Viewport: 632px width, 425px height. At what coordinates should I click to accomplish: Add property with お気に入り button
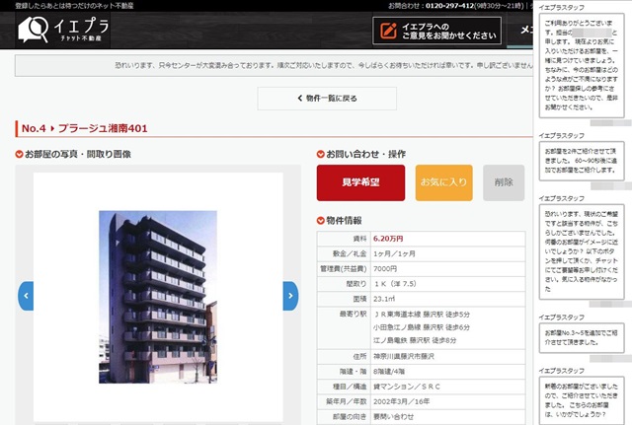coord(443,183)
